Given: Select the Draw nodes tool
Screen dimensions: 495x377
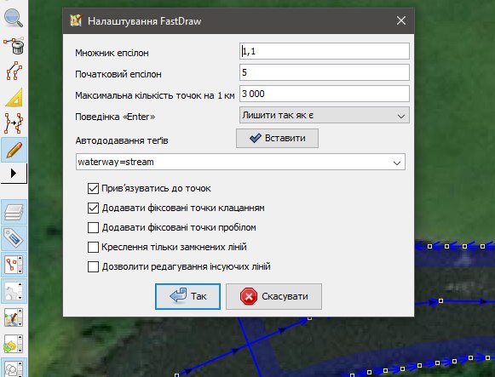Looking at the screenshot, I should pyautogui.click(x=14, y=71).
